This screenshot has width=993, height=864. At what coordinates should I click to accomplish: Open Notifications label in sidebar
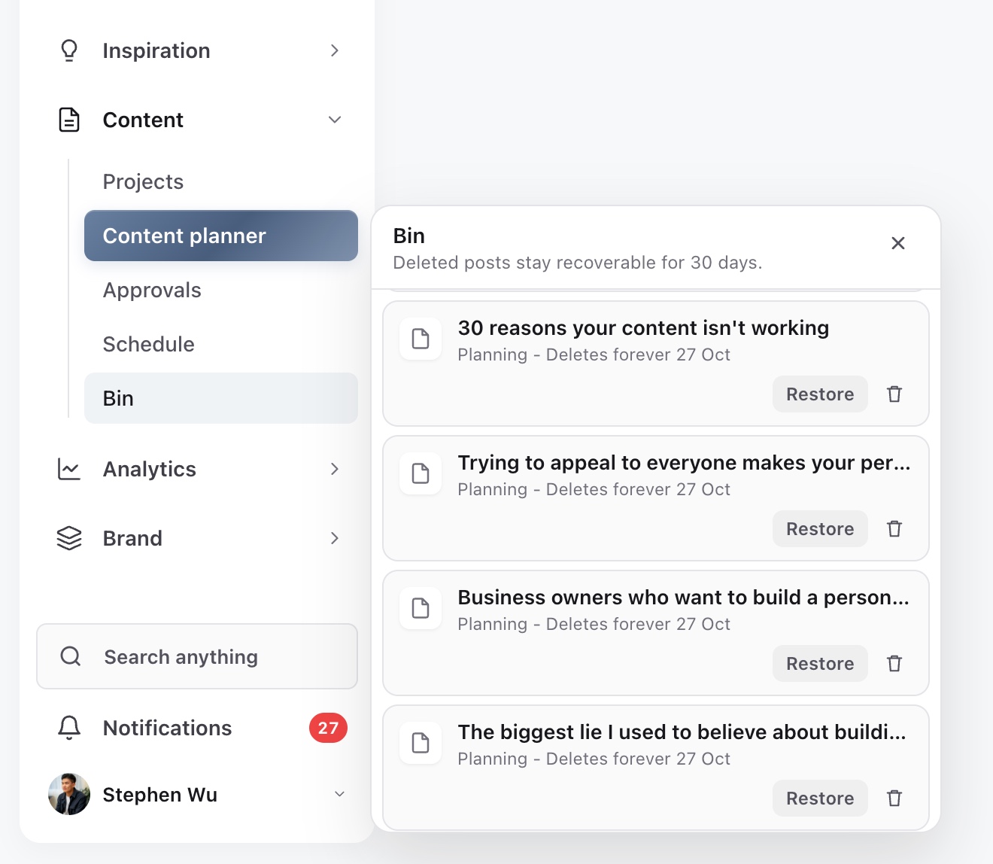(x=167, y=728)
